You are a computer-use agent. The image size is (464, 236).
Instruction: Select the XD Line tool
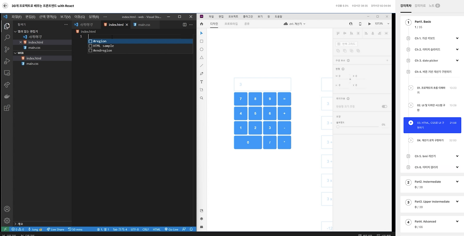(202, 65)
